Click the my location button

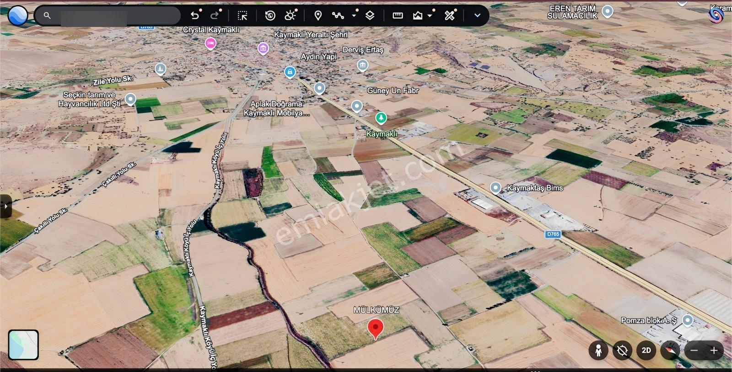point(622,351)
